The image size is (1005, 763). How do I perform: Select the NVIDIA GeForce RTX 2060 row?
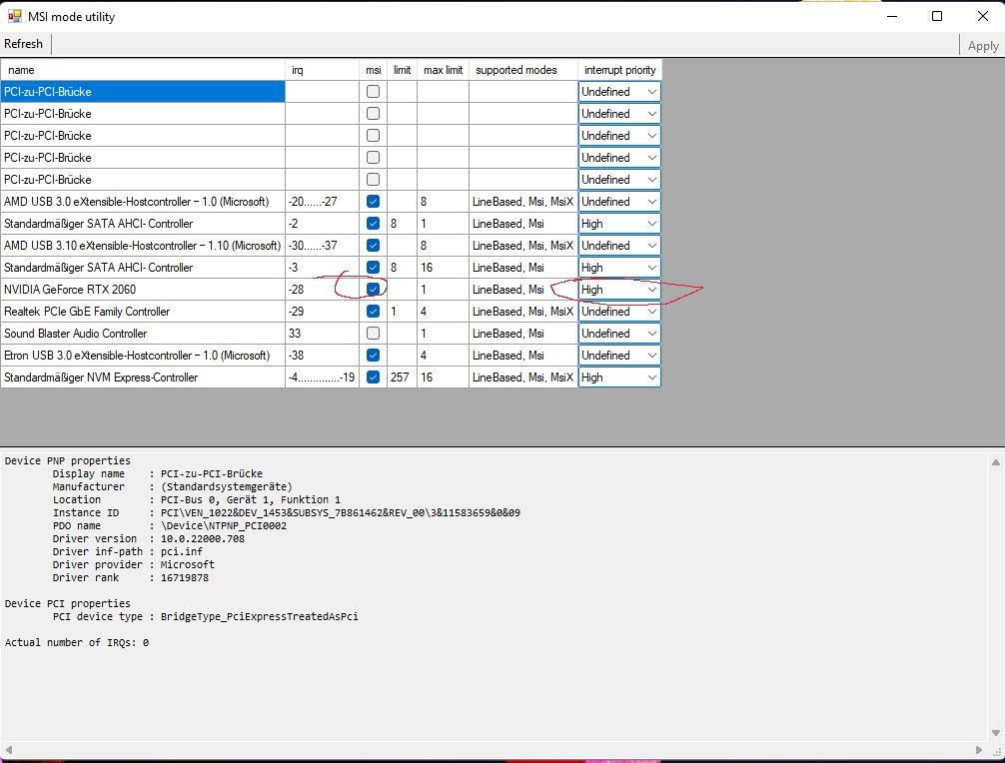click(x=143, y=290)
